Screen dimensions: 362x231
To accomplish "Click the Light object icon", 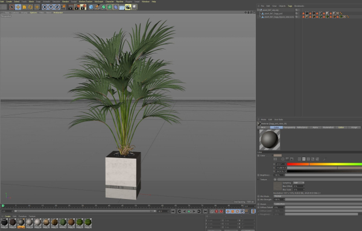I will pos(135,7).
